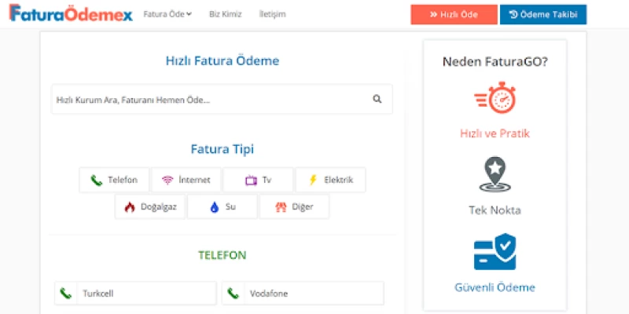629x314 pixels.
Task: Click the phone icon beside Vodafone
Action: point(233,294)
